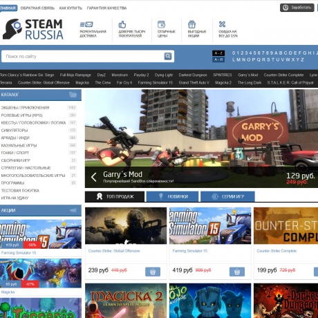The width and height of the screenshot is (318, 318).
Task: Click Counter-Strike: Global Offensive title under image
Action: [x=114, y=251]
